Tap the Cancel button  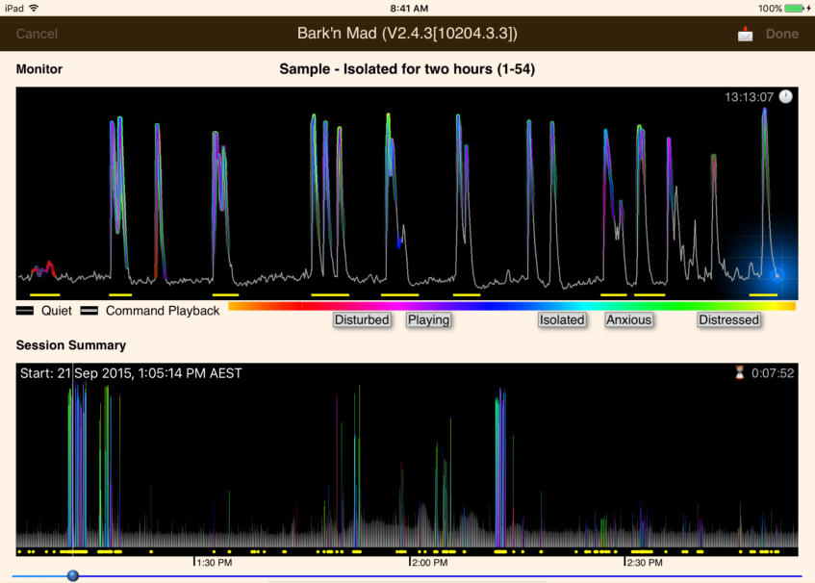[x=37, y=34]
